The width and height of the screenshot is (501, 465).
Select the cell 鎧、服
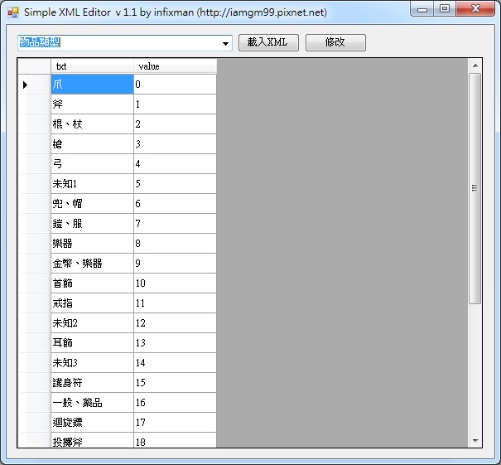coord(92,224)
